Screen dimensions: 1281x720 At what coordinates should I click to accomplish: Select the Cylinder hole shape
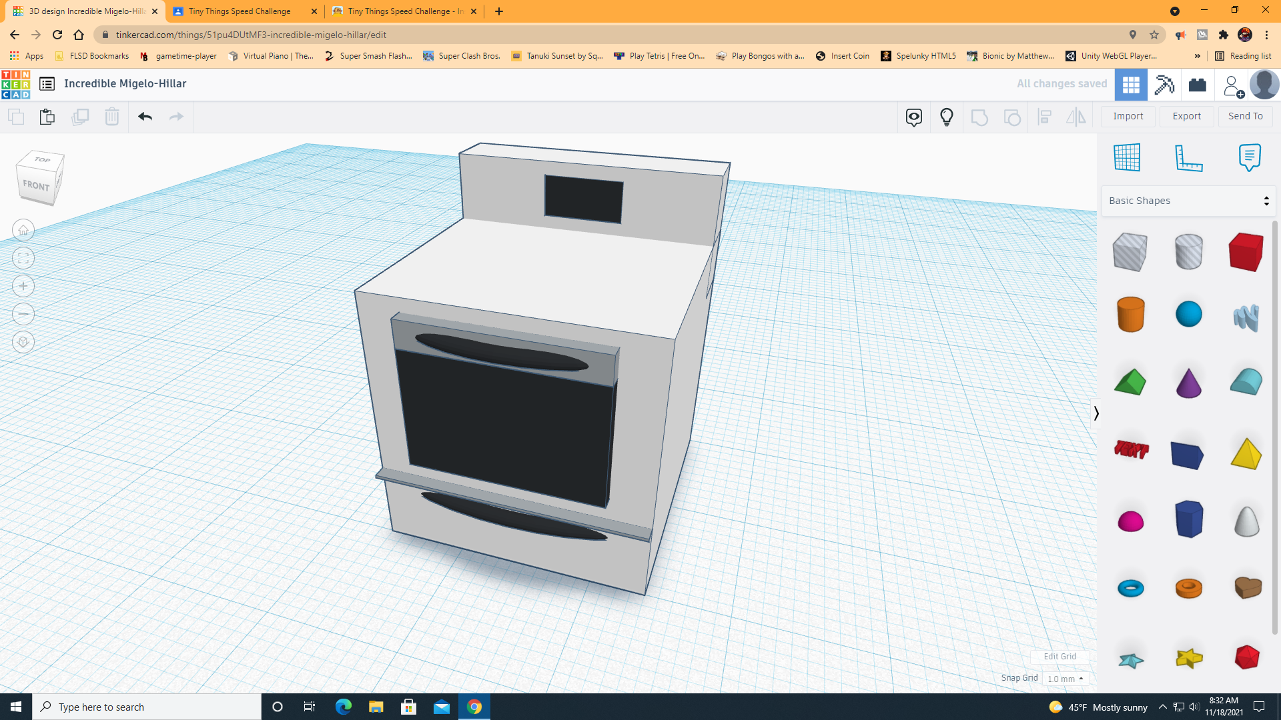[1188, 251]
